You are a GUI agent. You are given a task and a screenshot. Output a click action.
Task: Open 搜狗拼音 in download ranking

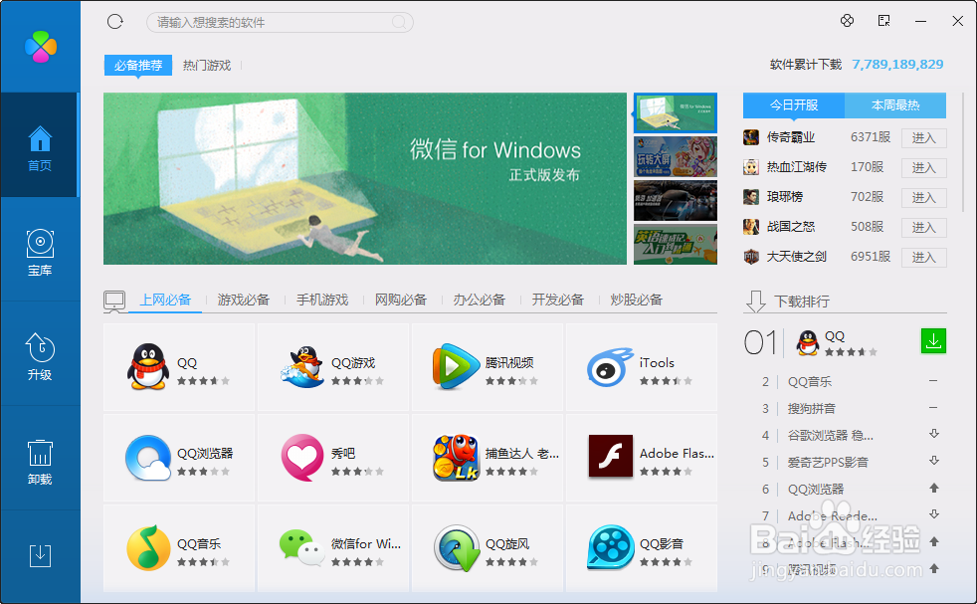(811, 408)
